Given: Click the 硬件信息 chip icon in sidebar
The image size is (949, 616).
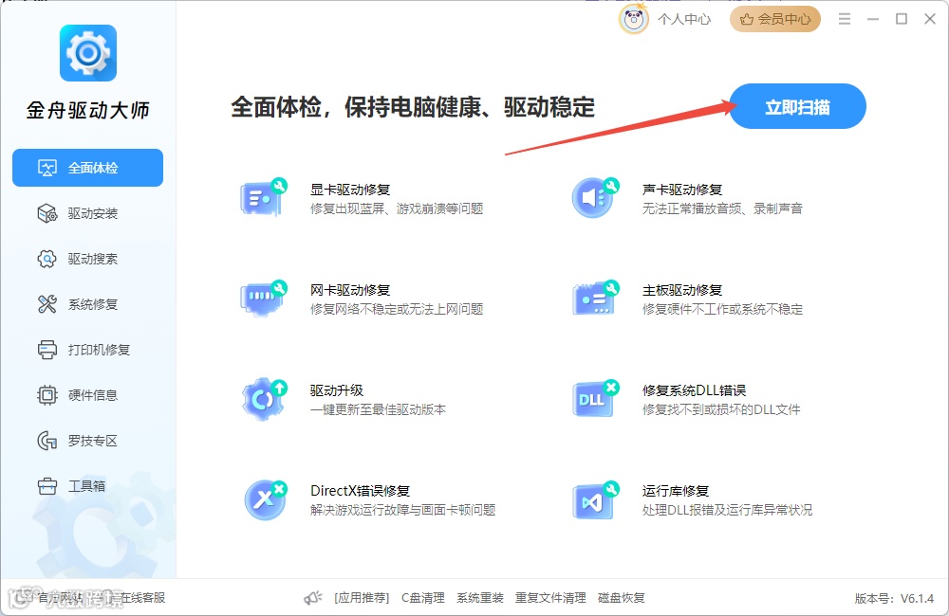Looking at the screenshot, I should [47, 395].
